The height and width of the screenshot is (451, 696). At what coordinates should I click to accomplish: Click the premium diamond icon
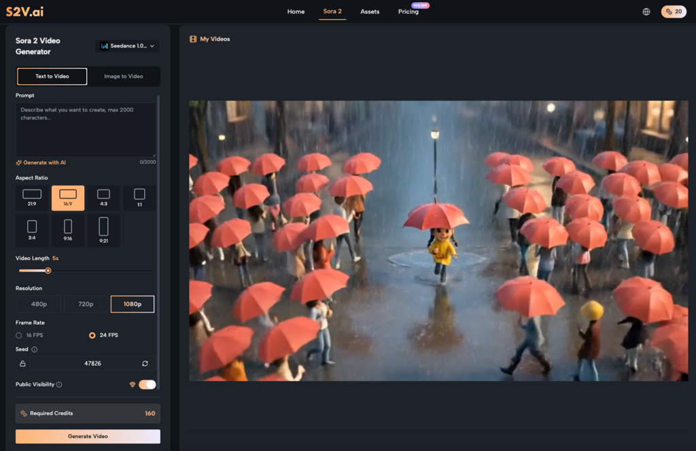[133, 384]
